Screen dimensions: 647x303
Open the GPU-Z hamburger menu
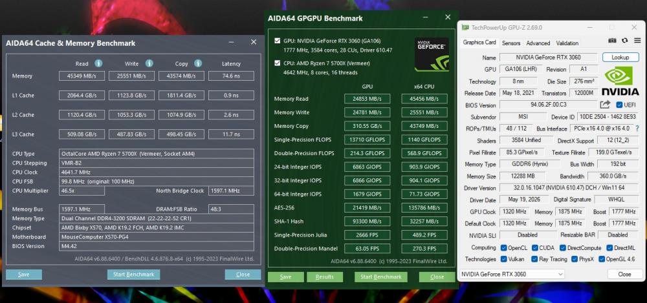pyautogui.click(x=637, y=41)
